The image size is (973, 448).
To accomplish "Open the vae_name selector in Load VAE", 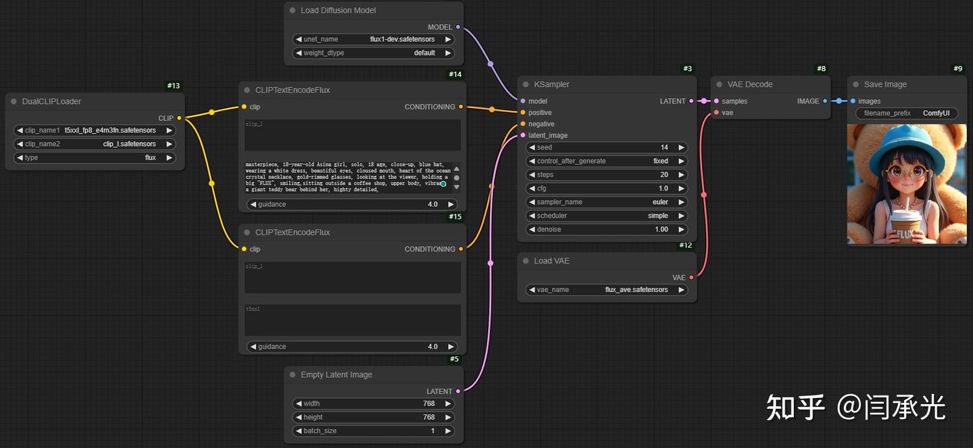I will click(606, 290).
